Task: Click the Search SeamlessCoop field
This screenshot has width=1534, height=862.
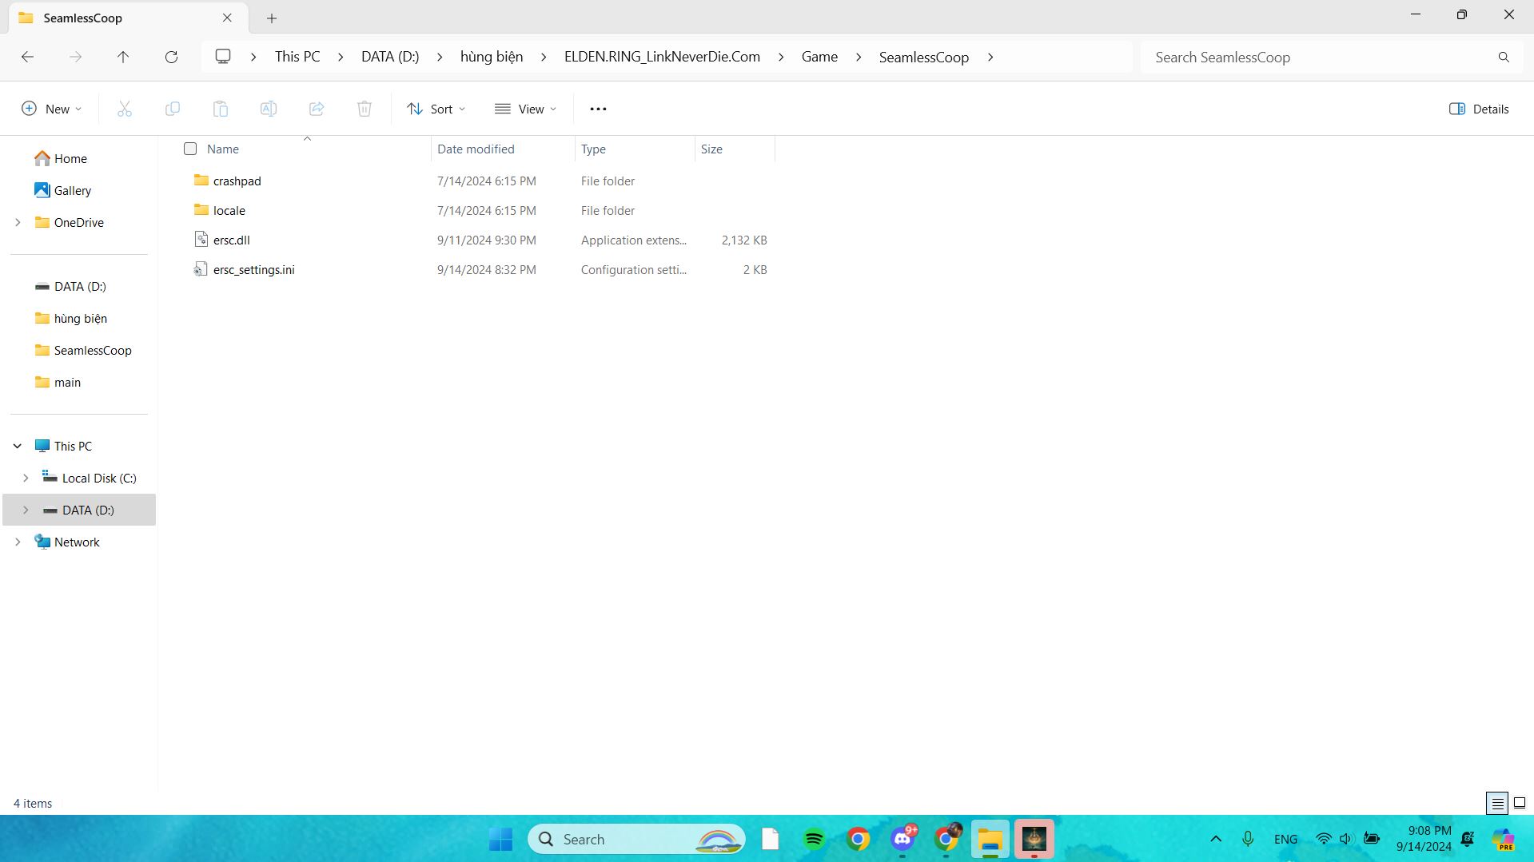Action: (1319, 58)
